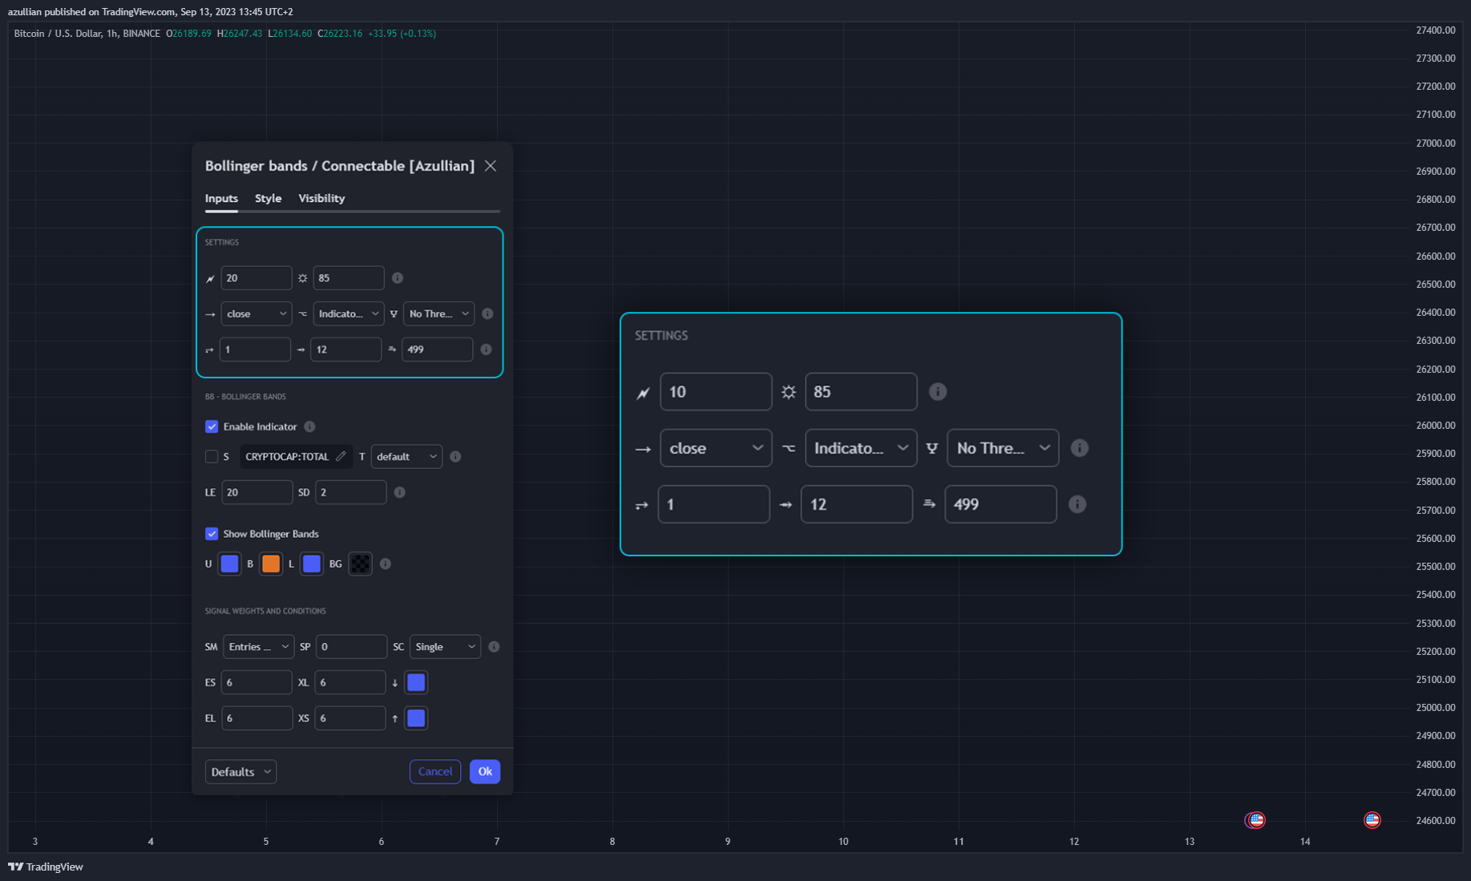Pick the U upper band color swatch

tap(229, 564)
